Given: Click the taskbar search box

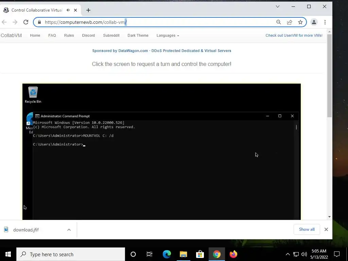Looking at the screenshot, I should pos(71,254).
